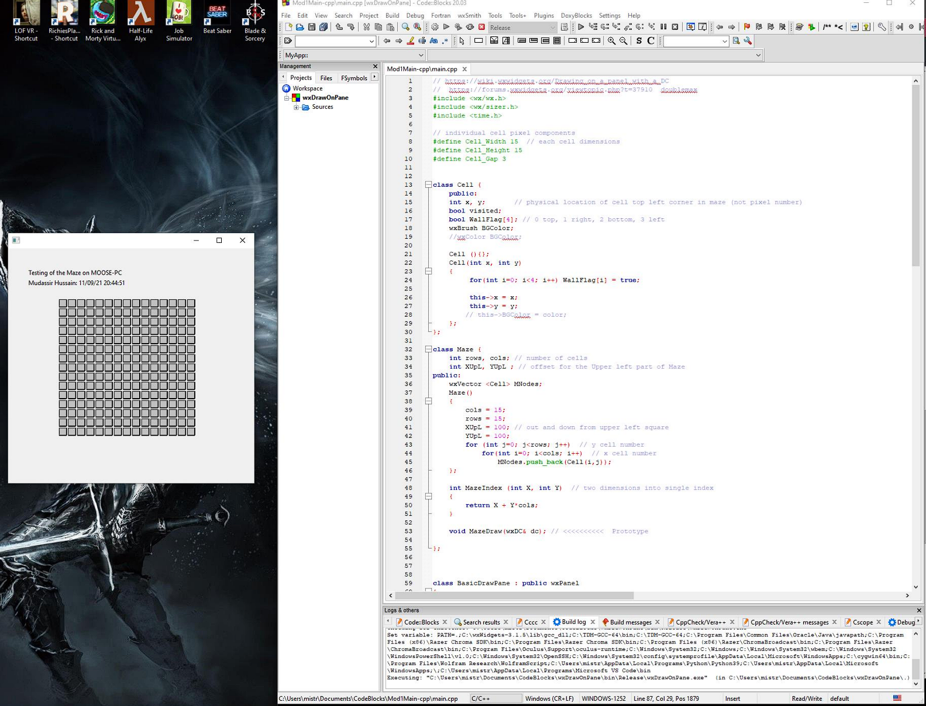Collapse the class Cell code fold marker
Viewport: 926px width, 706px height.
coord(428,184)
